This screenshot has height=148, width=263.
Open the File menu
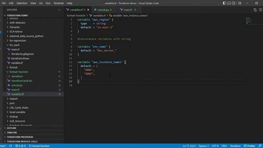[x=4, y=3]
